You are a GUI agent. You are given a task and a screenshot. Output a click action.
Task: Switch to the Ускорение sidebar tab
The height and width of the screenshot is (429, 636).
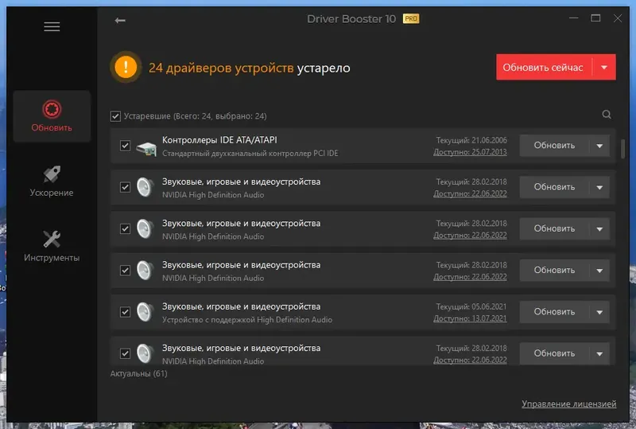52,181
